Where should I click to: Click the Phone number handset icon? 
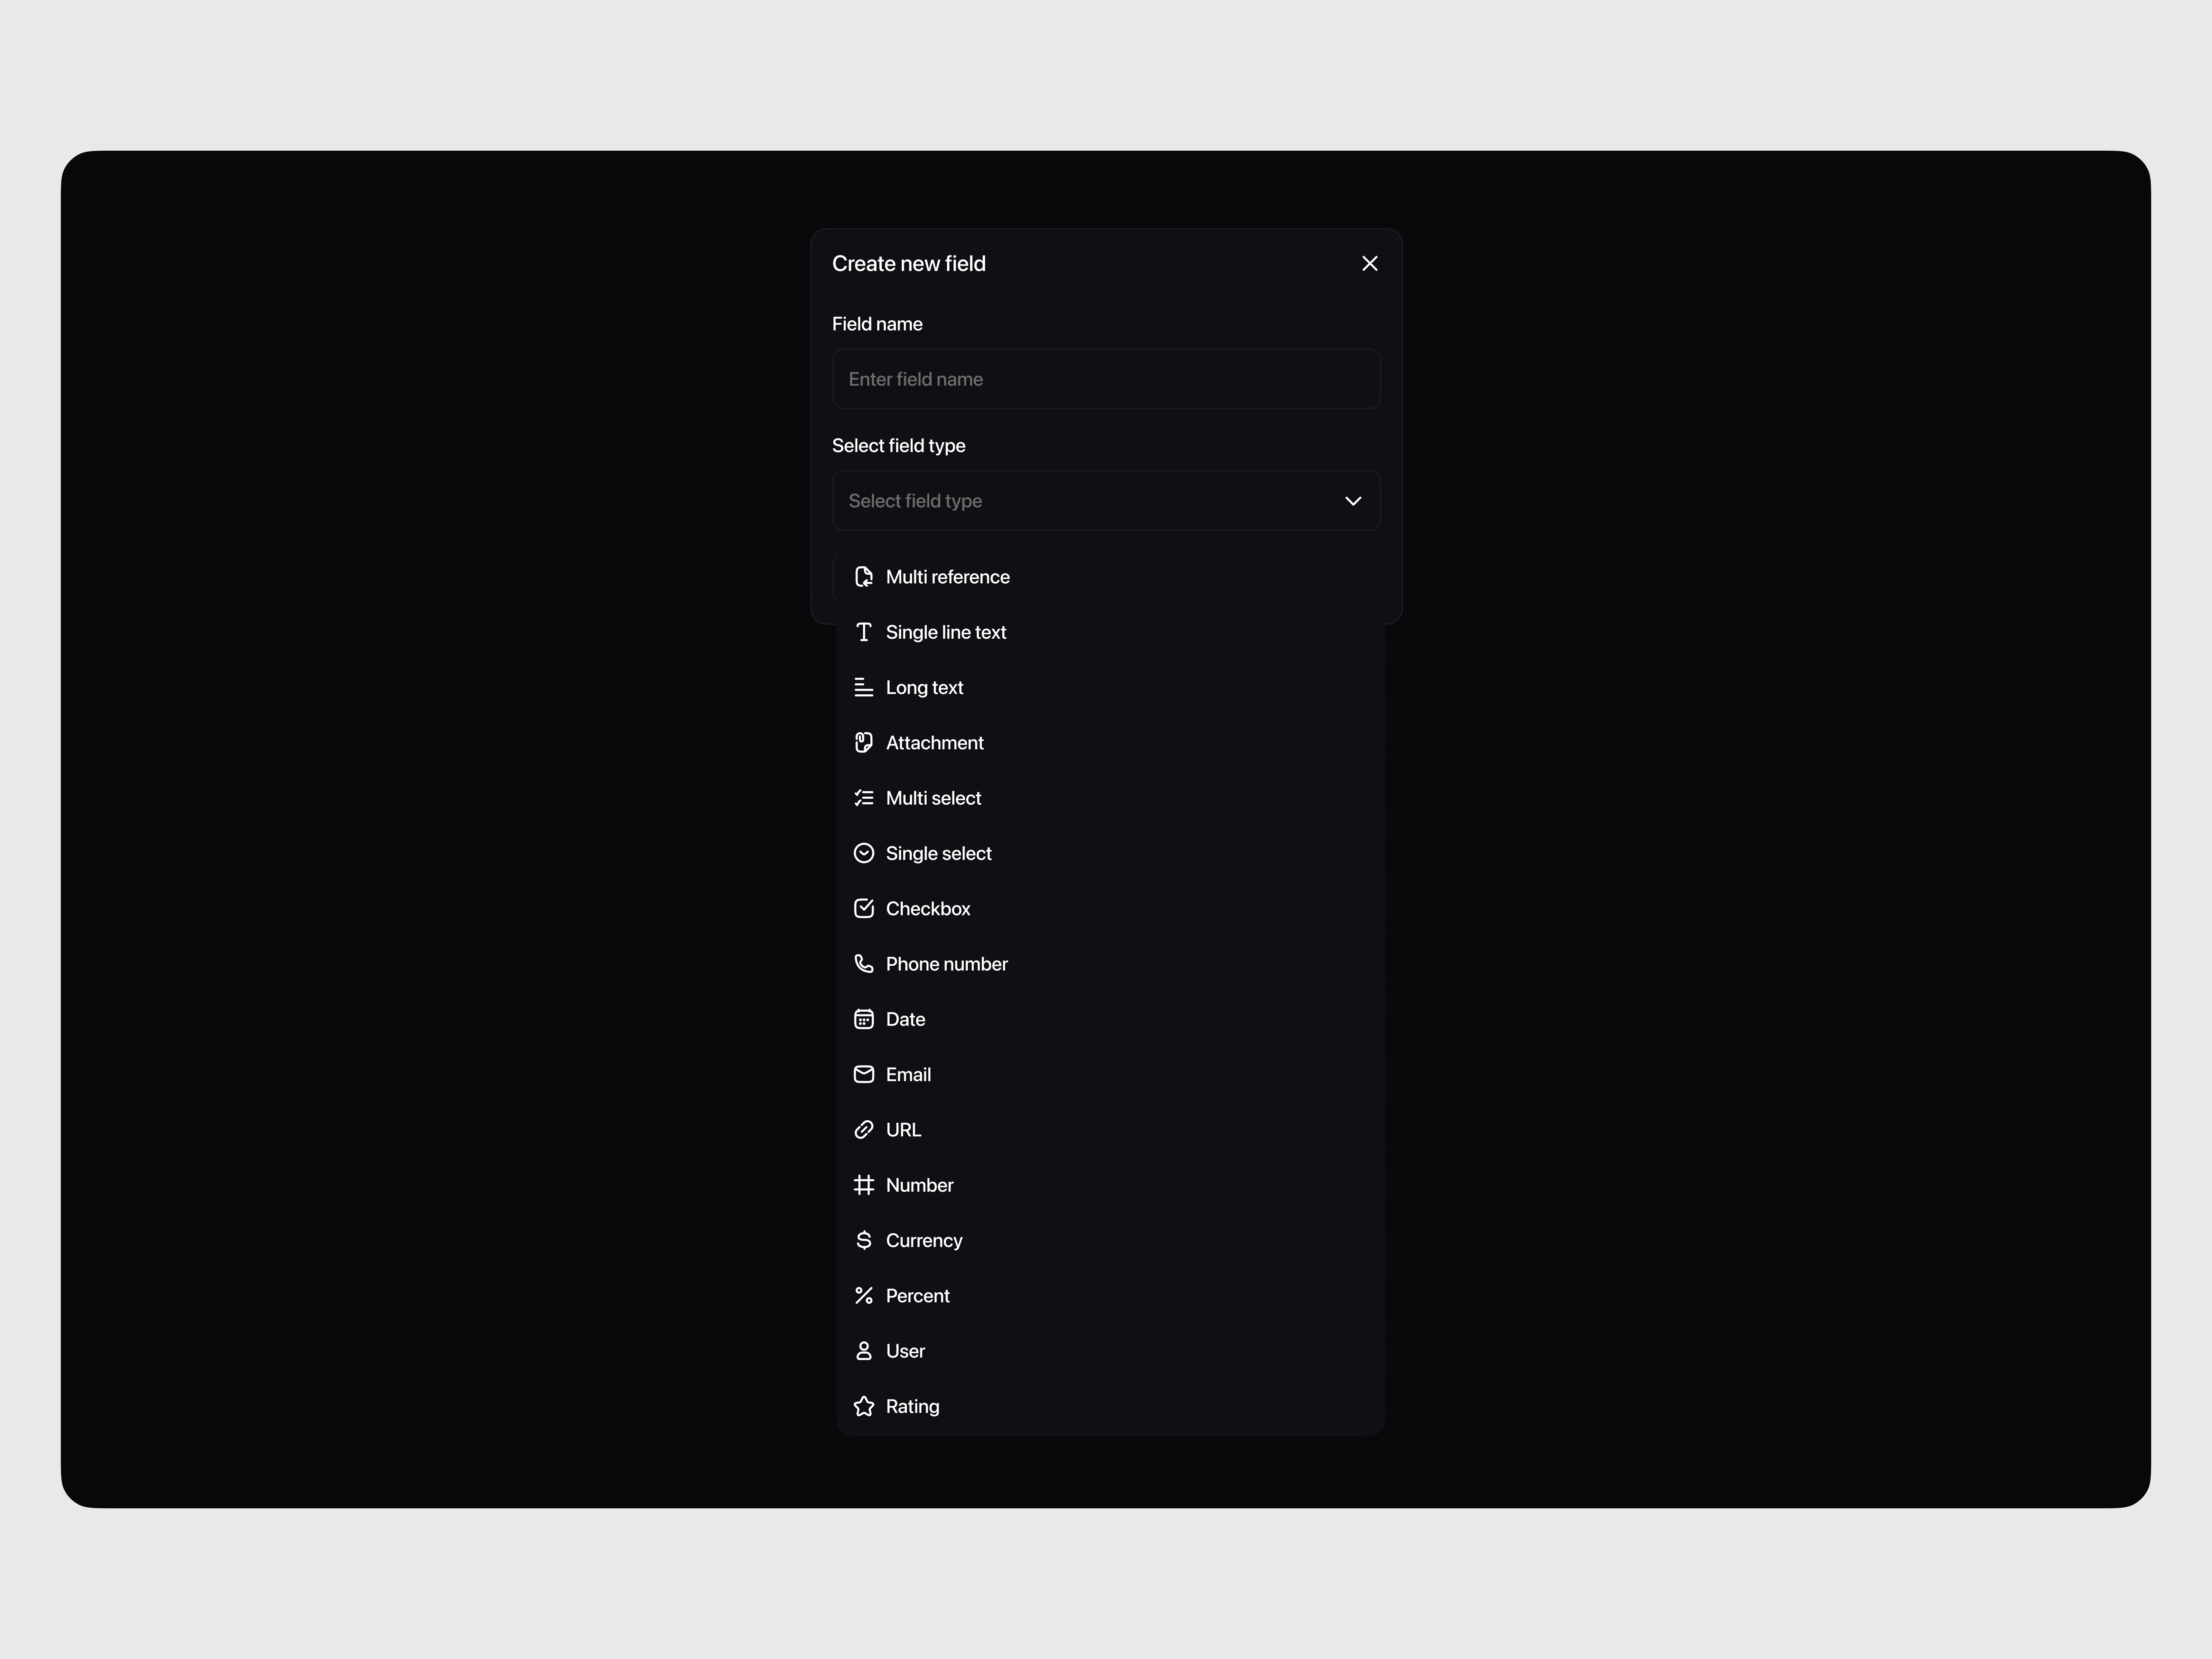pyautogui.click(x=864, y=964)
